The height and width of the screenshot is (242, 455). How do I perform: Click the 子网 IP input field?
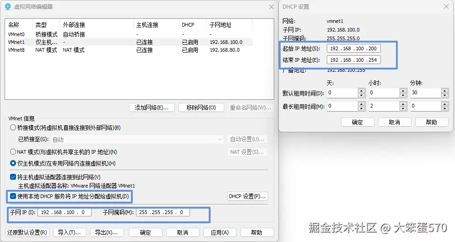click(65, 212)
